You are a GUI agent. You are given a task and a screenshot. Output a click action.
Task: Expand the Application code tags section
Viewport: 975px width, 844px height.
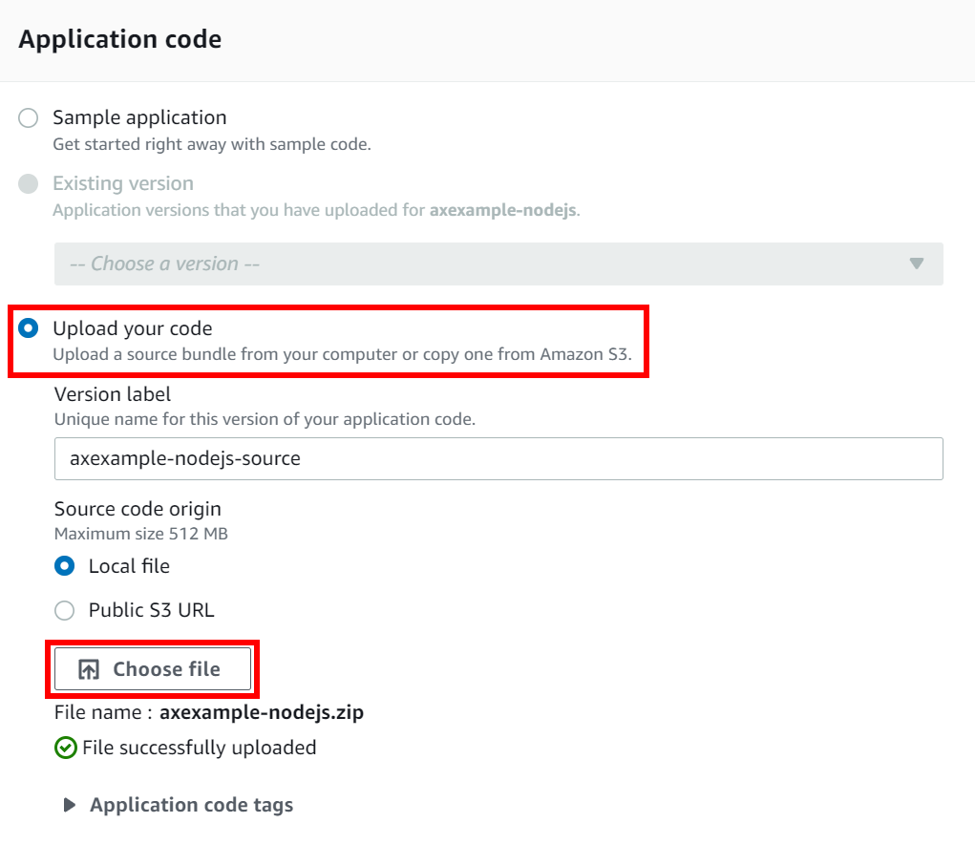coord(191,804)
